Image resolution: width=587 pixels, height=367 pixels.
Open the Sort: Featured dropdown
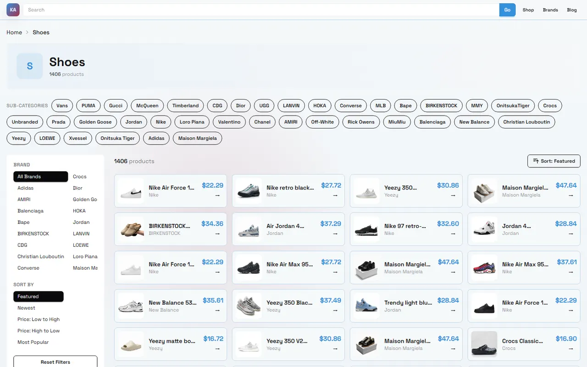pyautogui.click(x=554, y=161)
